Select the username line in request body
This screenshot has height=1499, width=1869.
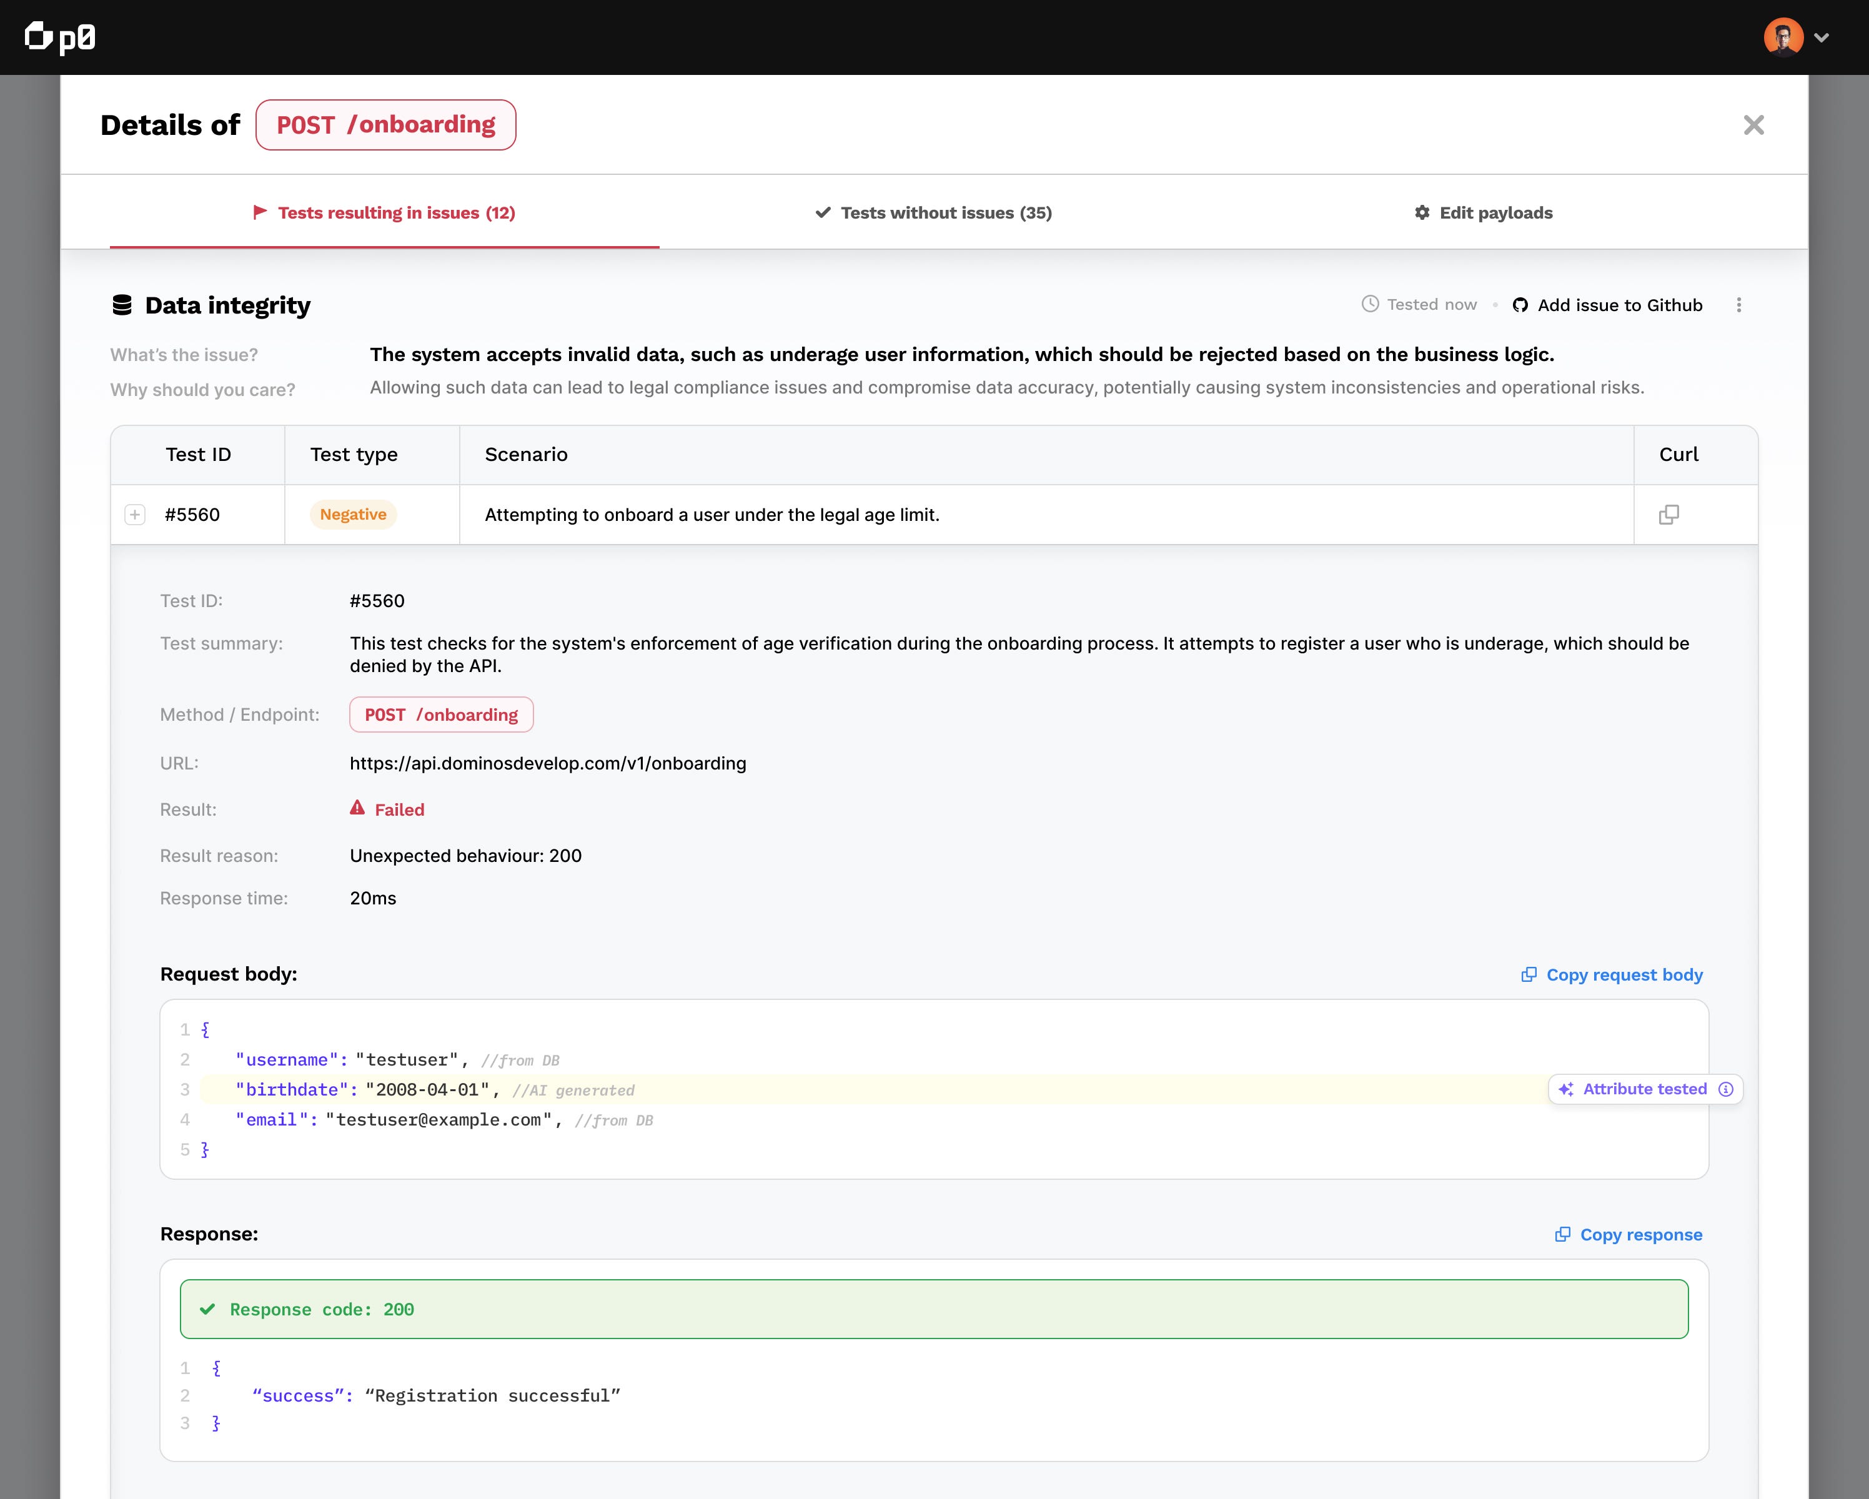click(x=398, y=1059)
